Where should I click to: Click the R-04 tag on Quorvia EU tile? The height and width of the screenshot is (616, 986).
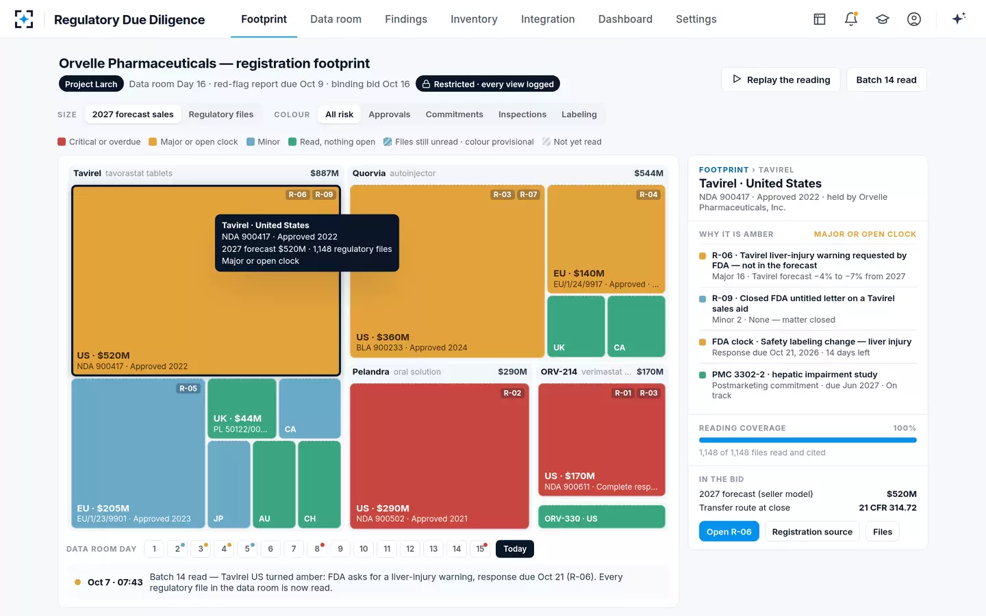[x=648, y=194]
